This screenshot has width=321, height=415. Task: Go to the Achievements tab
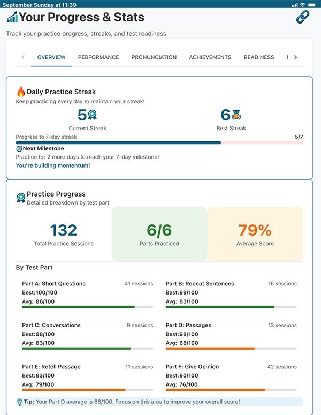tap(210, 57)
